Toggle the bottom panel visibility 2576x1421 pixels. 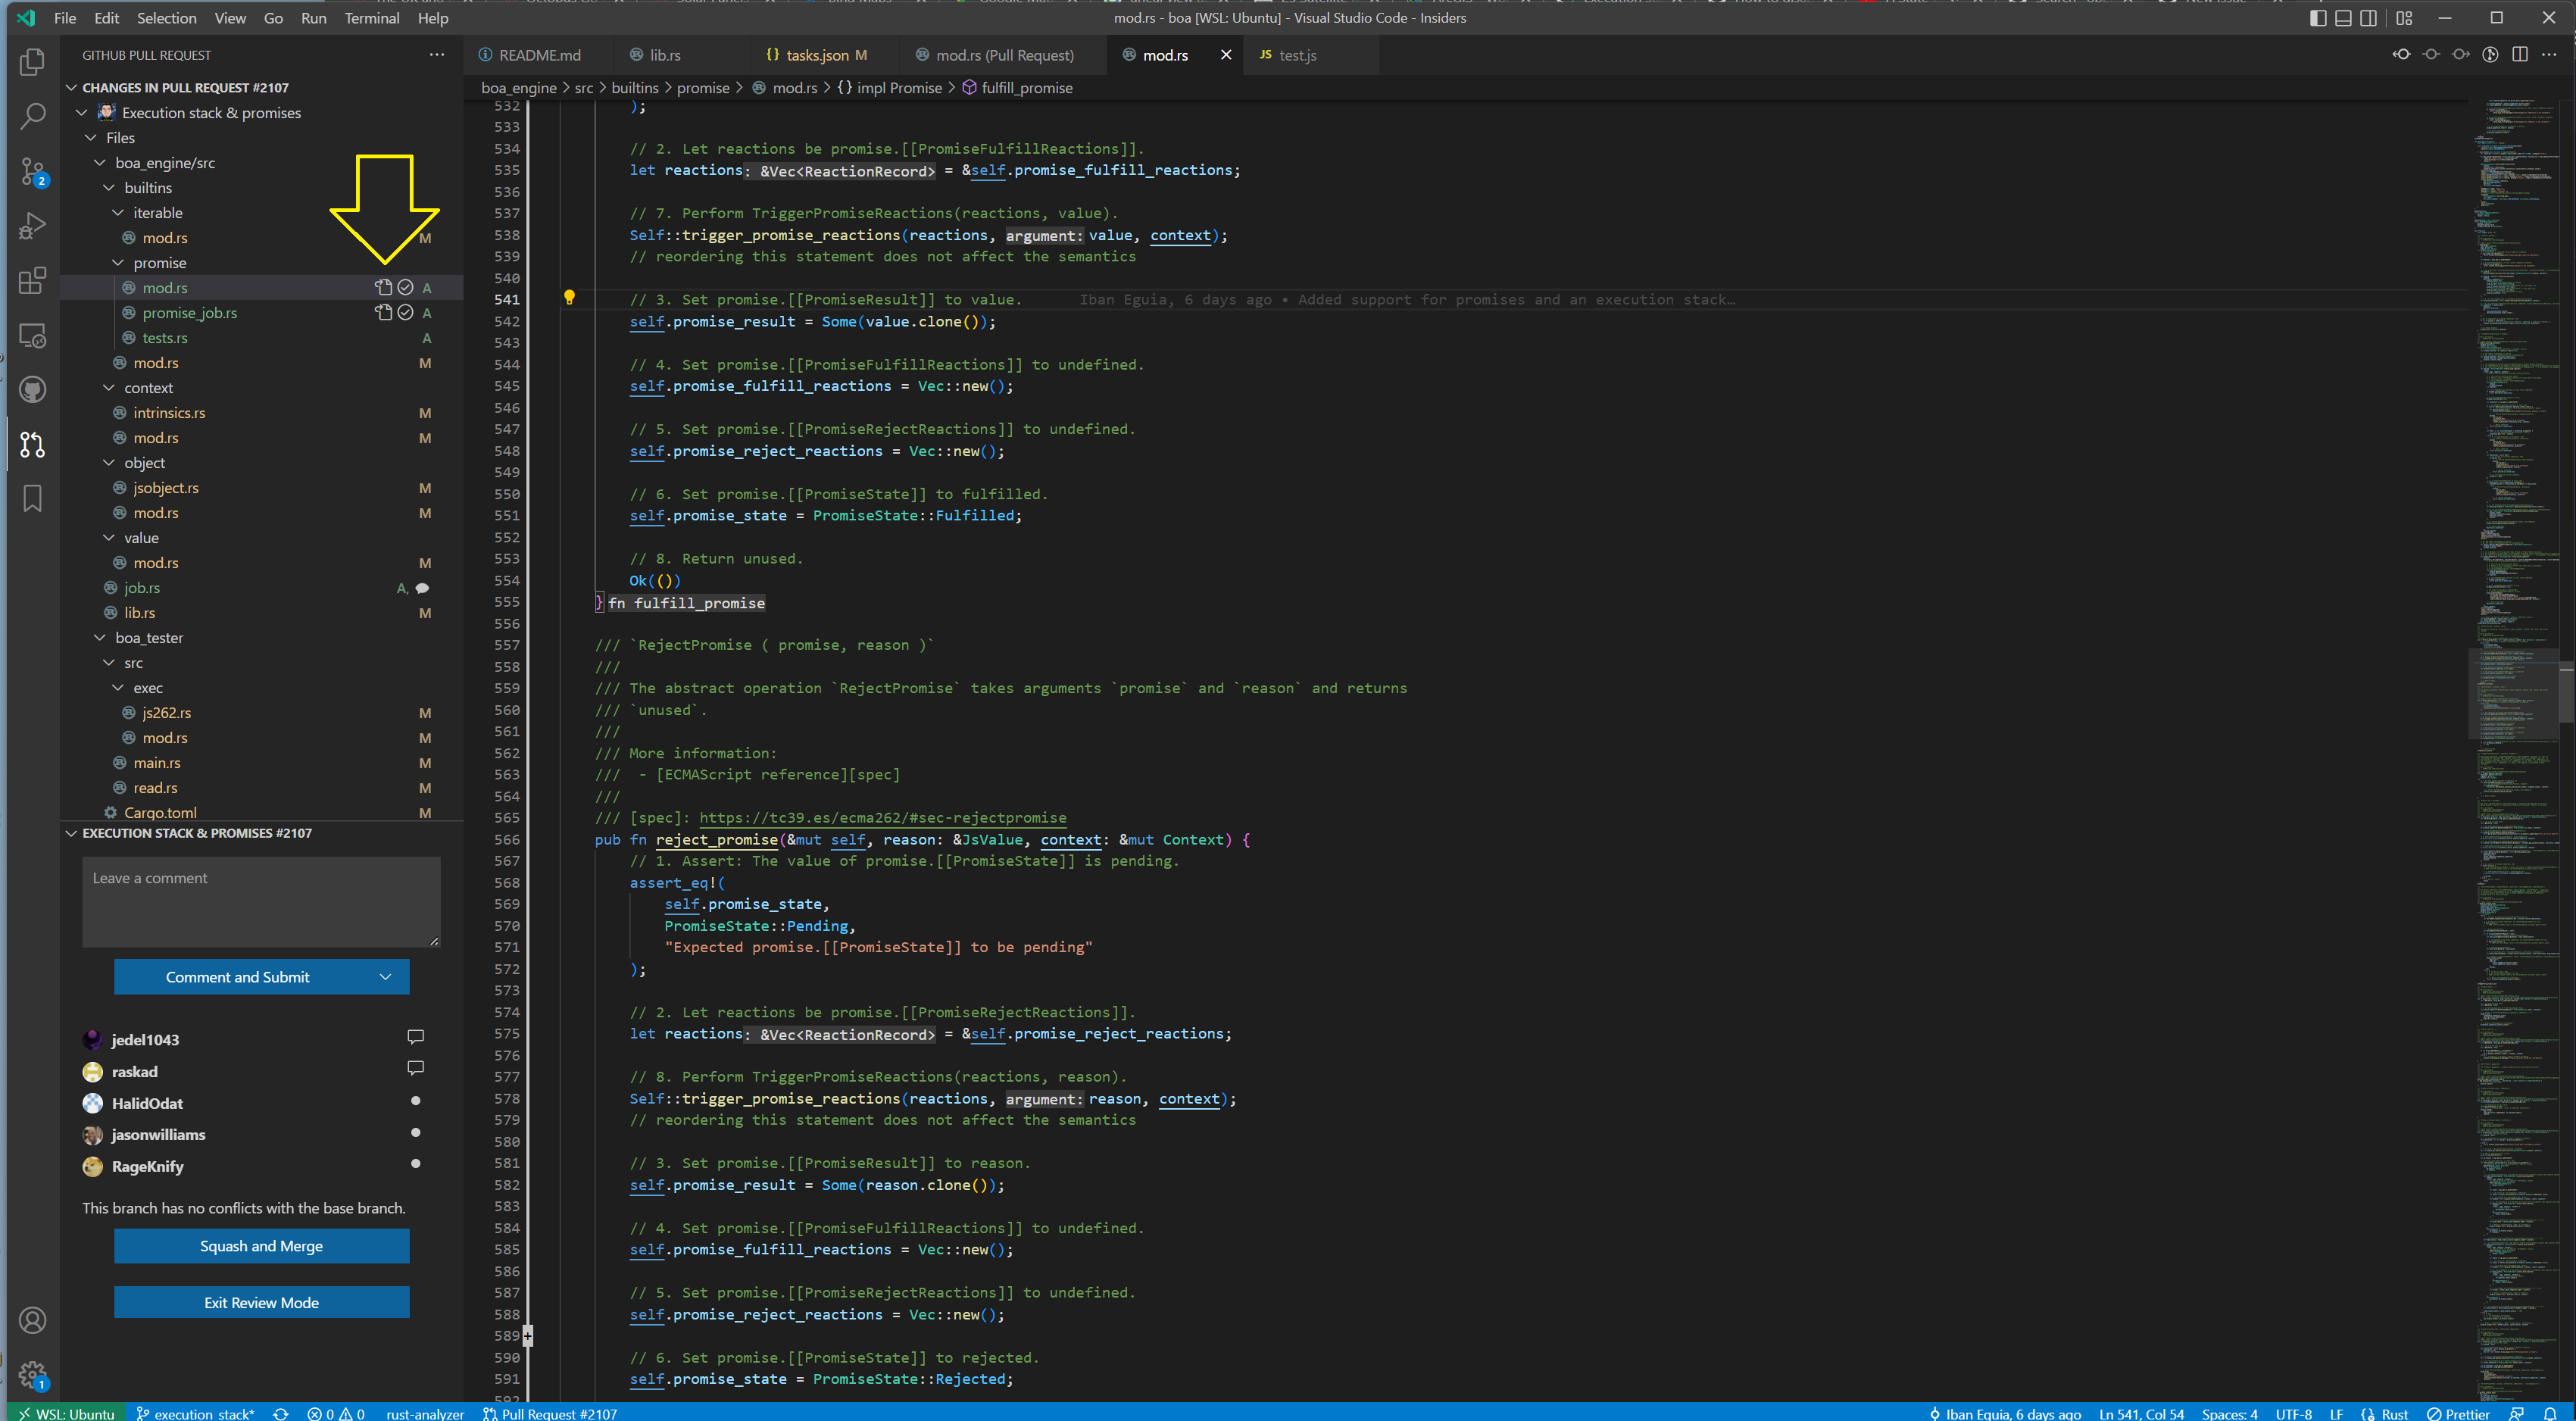click(2343, 18)
